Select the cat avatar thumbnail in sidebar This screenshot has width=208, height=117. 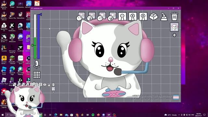(x=174, y=27)
